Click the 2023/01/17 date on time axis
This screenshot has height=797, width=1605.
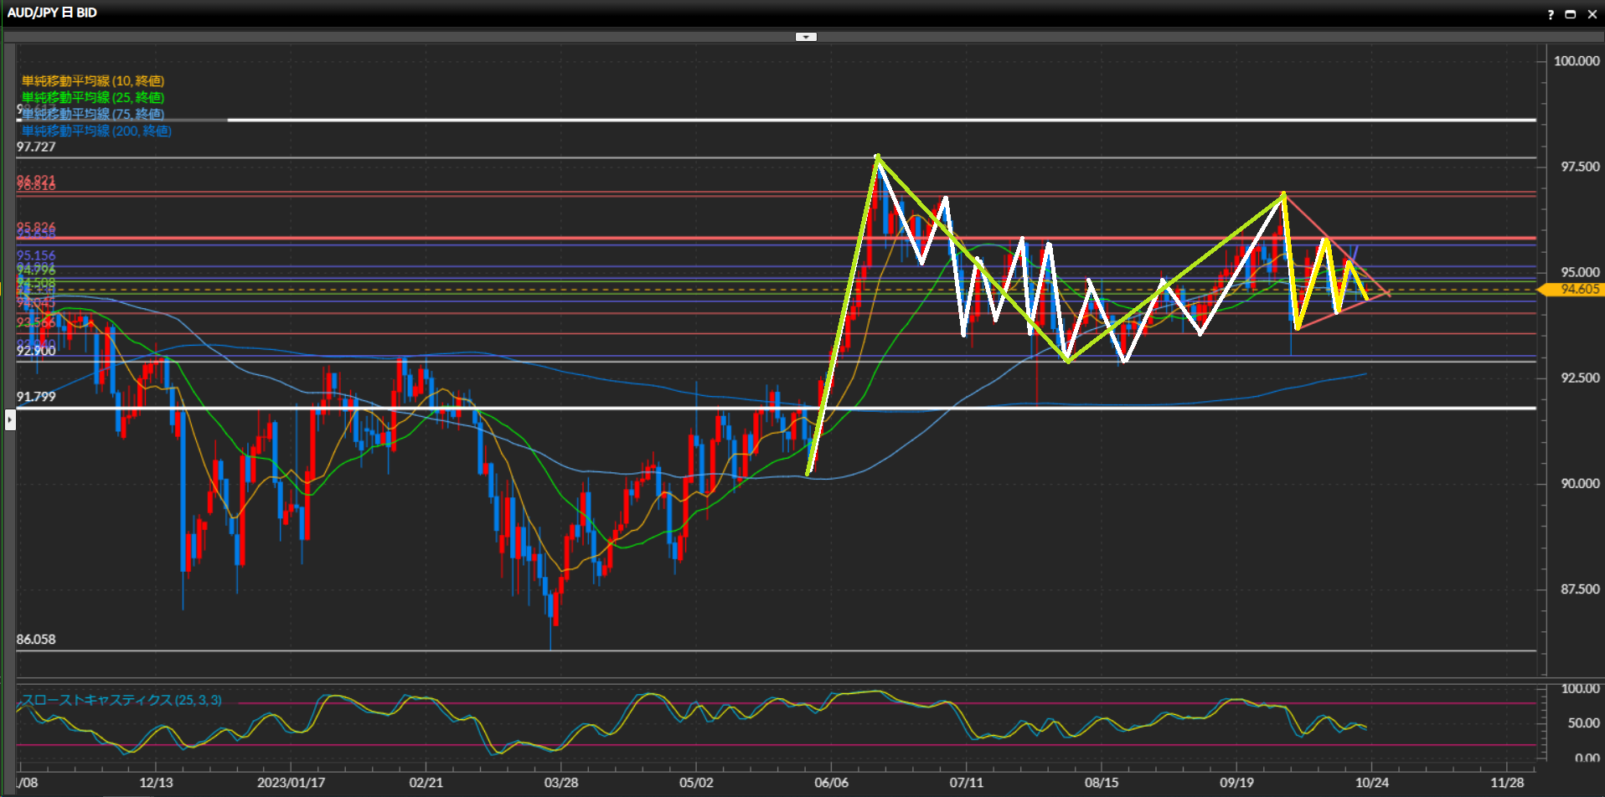click(x=291, y=782)
